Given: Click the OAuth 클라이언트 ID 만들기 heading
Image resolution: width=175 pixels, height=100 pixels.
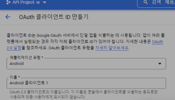Looking at the screenshot, I should 54,17.
